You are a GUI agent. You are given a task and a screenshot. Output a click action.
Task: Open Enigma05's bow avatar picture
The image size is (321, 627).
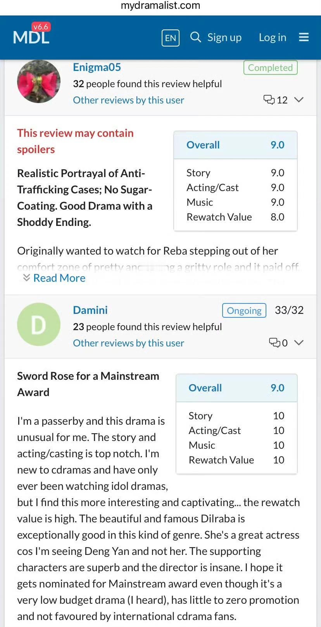coord(39,81)
